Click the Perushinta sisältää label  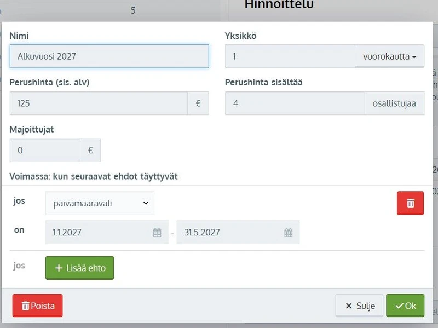click(264, 83)
